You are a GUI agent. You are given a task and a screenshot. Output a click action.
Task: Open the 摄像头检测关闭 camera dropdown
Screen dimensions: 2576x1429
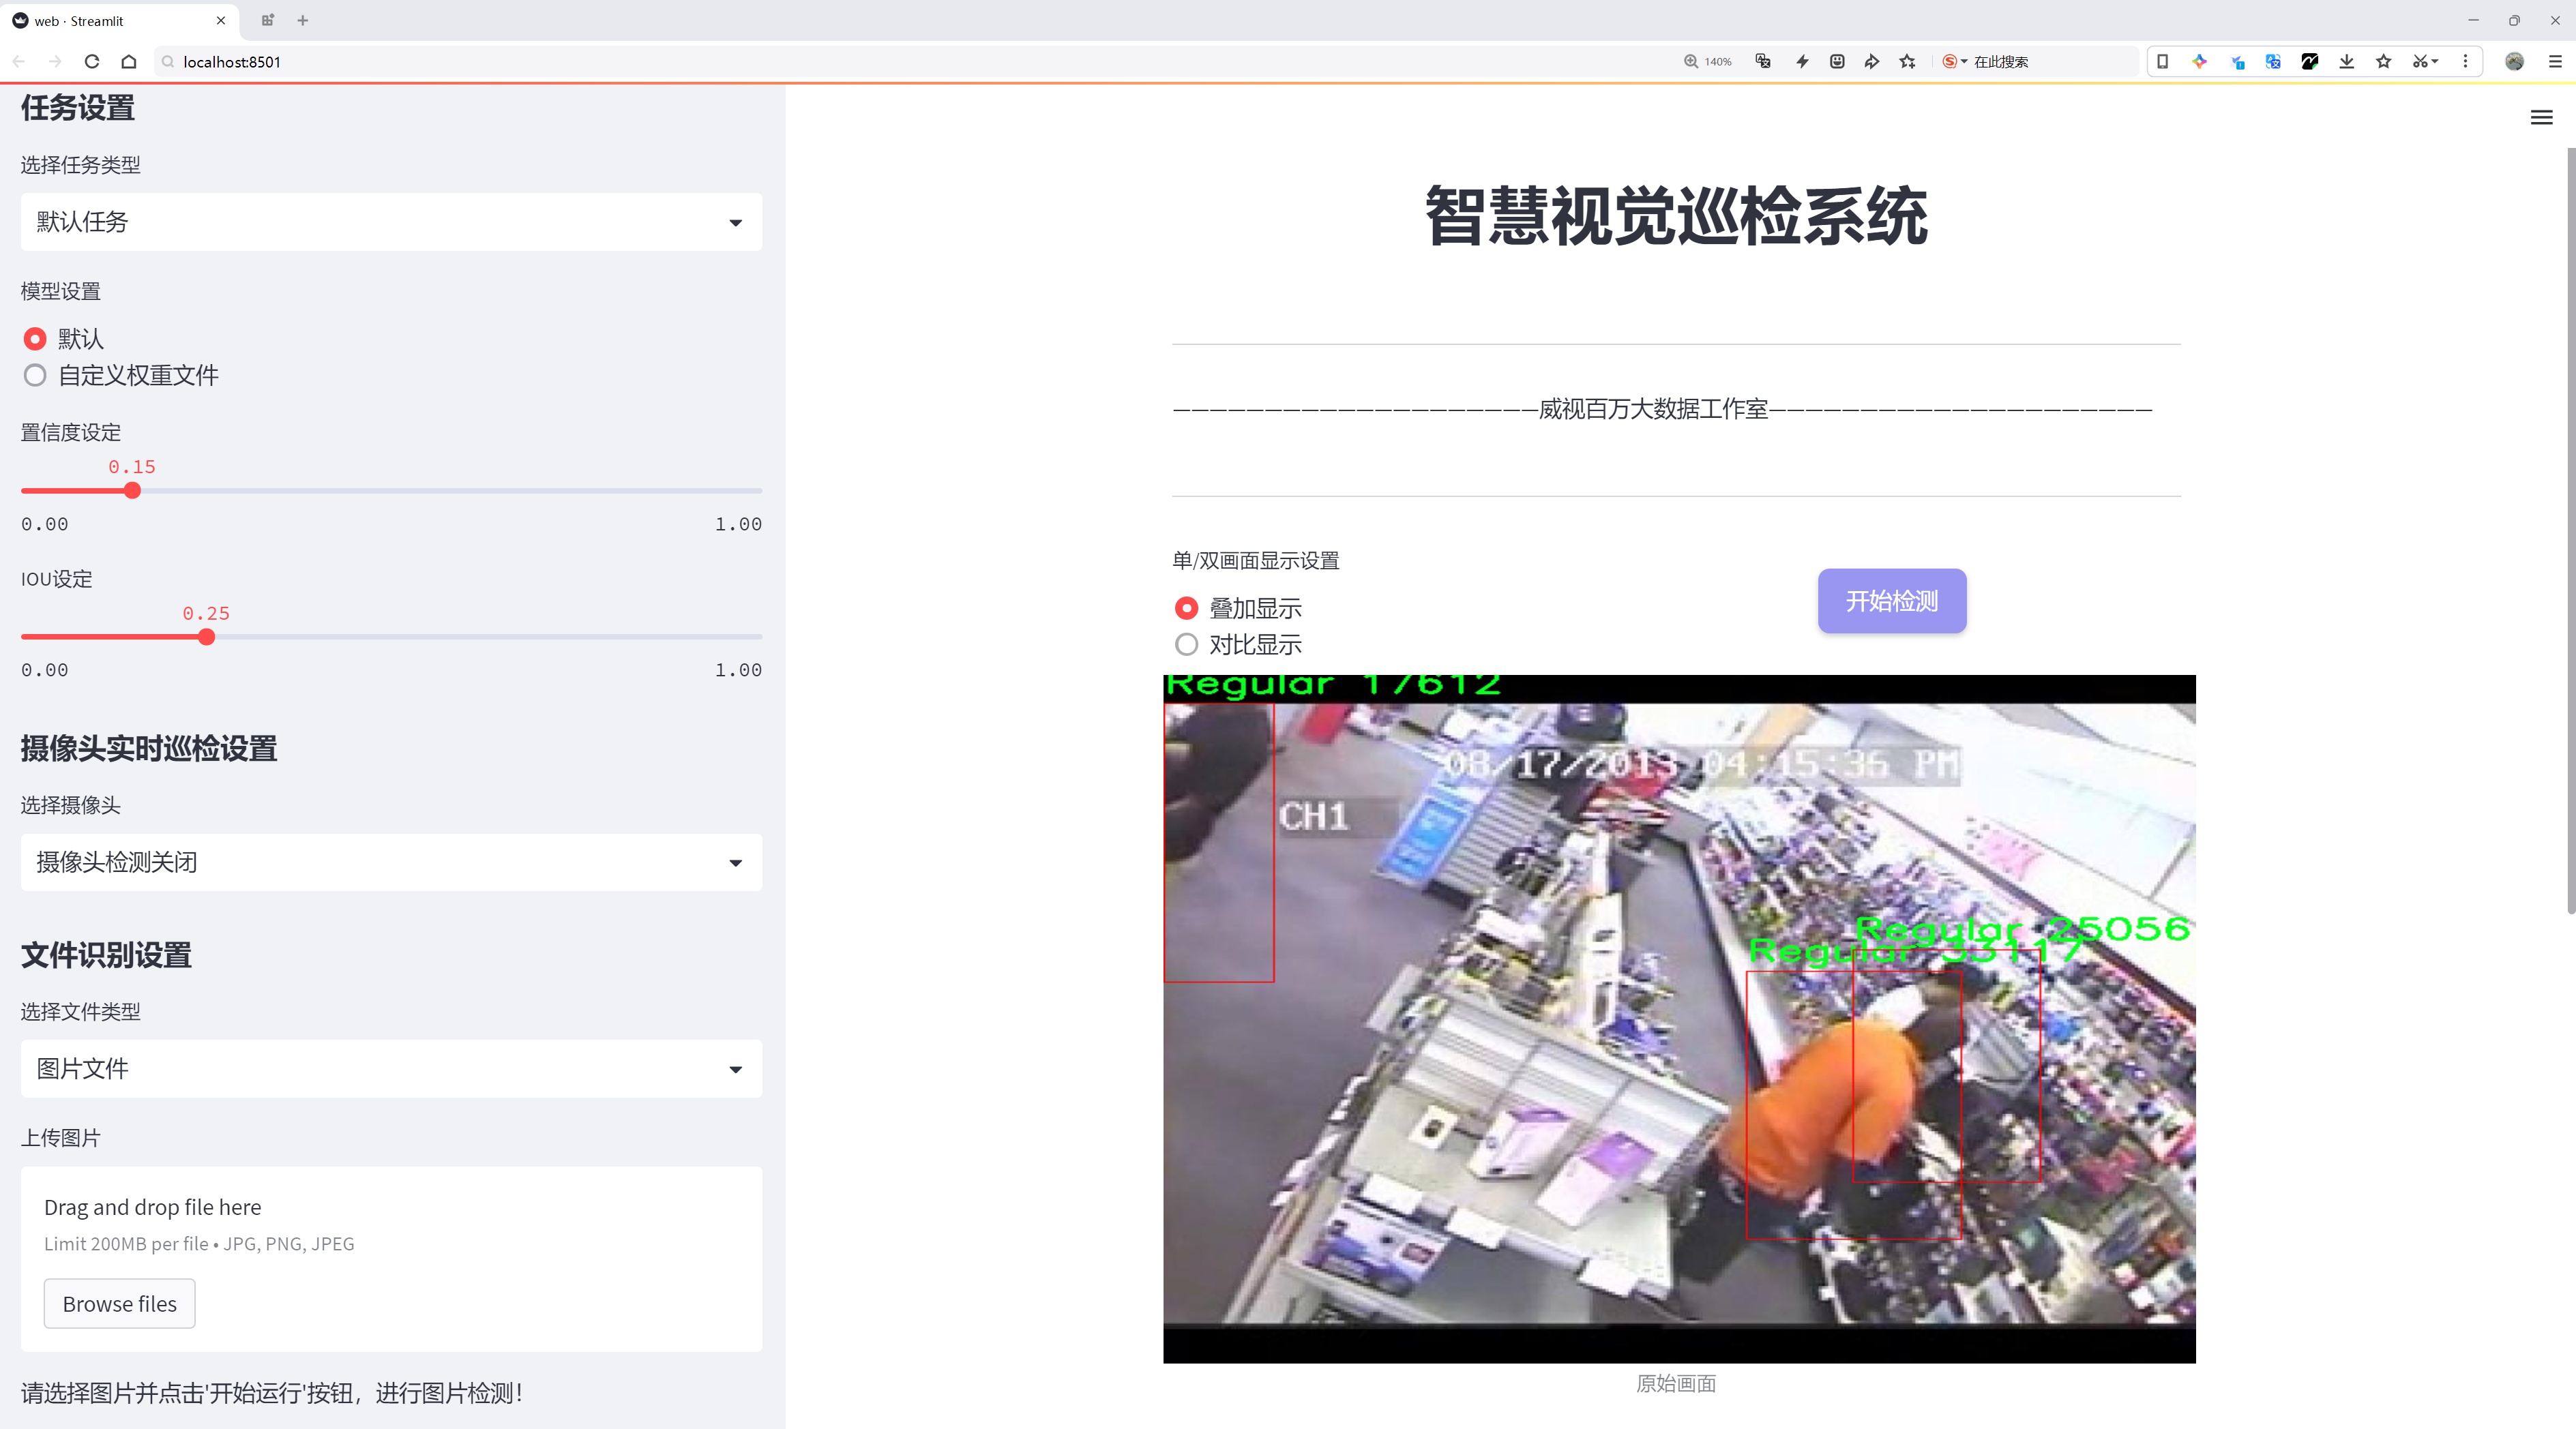pyautogui.click(x=391, y=862)
